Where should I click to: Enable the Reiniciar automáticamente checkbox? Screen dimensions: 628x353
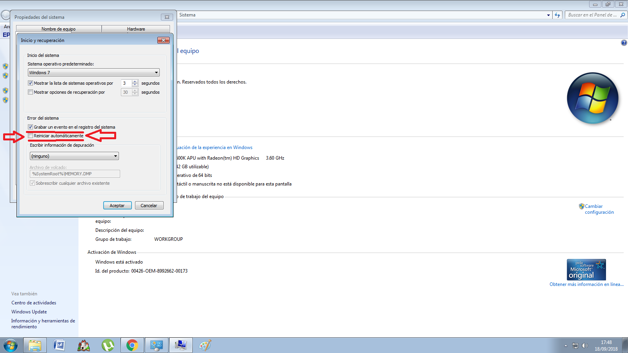[30, 135]
